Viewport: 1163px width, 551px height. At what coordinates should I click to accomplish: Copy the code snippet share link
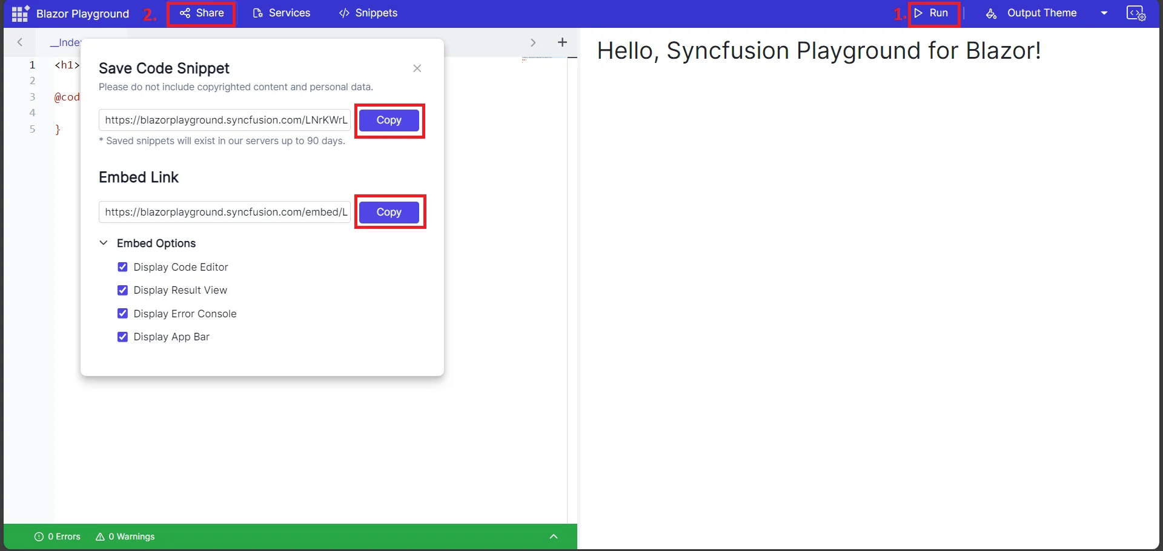click(x=388, y=120)
